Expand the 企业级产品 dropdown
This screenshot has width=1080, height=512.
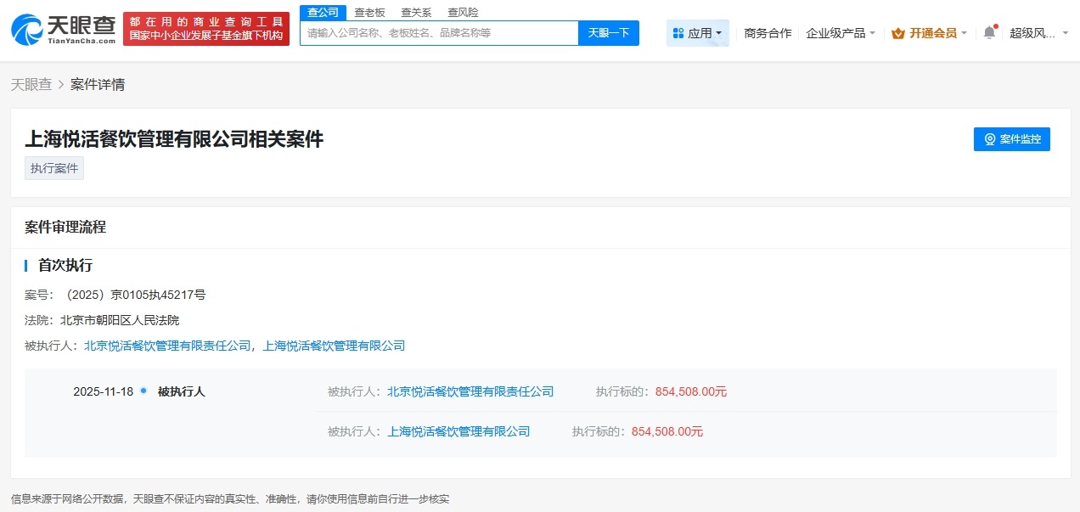click(x=840, y=32)
